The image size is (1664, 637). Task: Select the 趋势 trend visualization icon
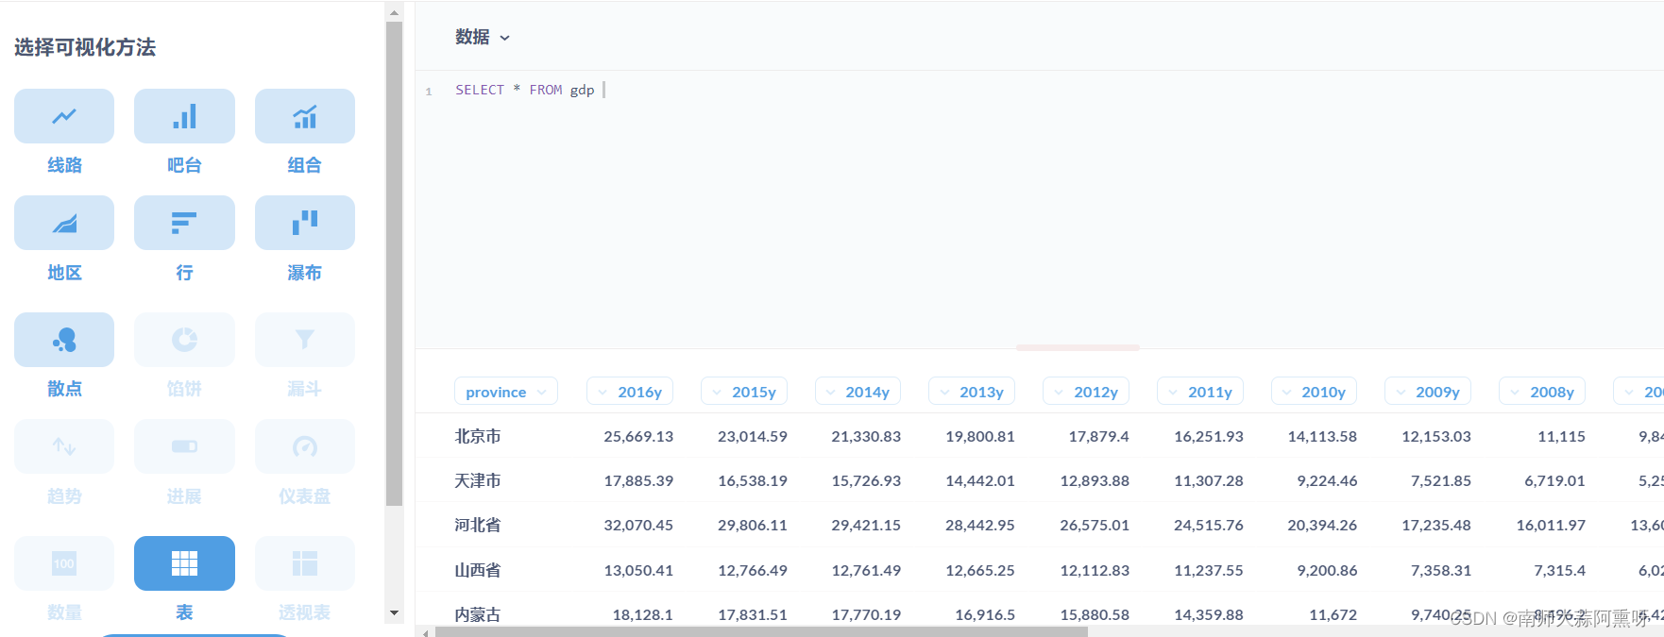click(x=64, y=446)
